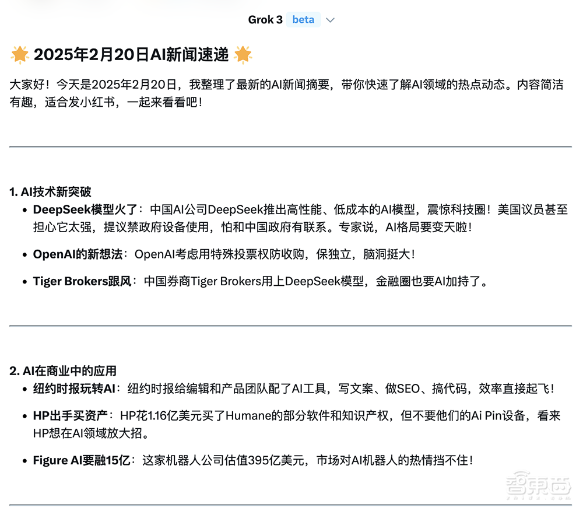This screenshot has height=511, width=583.
Task: Click the star emoji after the headline
Action: [x=243, y=54]
